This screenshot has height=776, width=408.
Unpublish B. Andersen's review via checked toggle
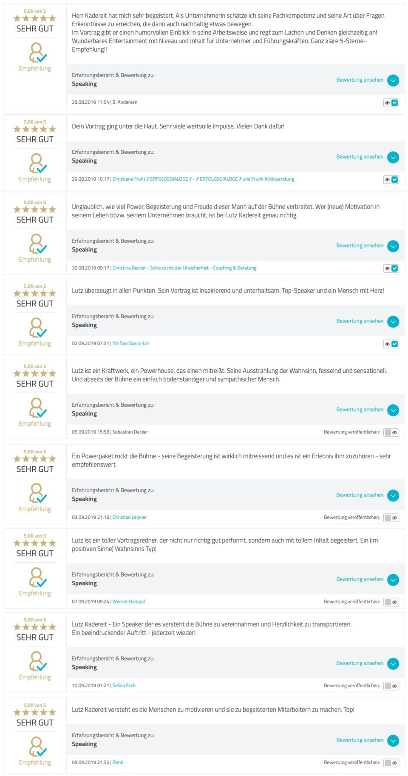[x=391, y=102]
